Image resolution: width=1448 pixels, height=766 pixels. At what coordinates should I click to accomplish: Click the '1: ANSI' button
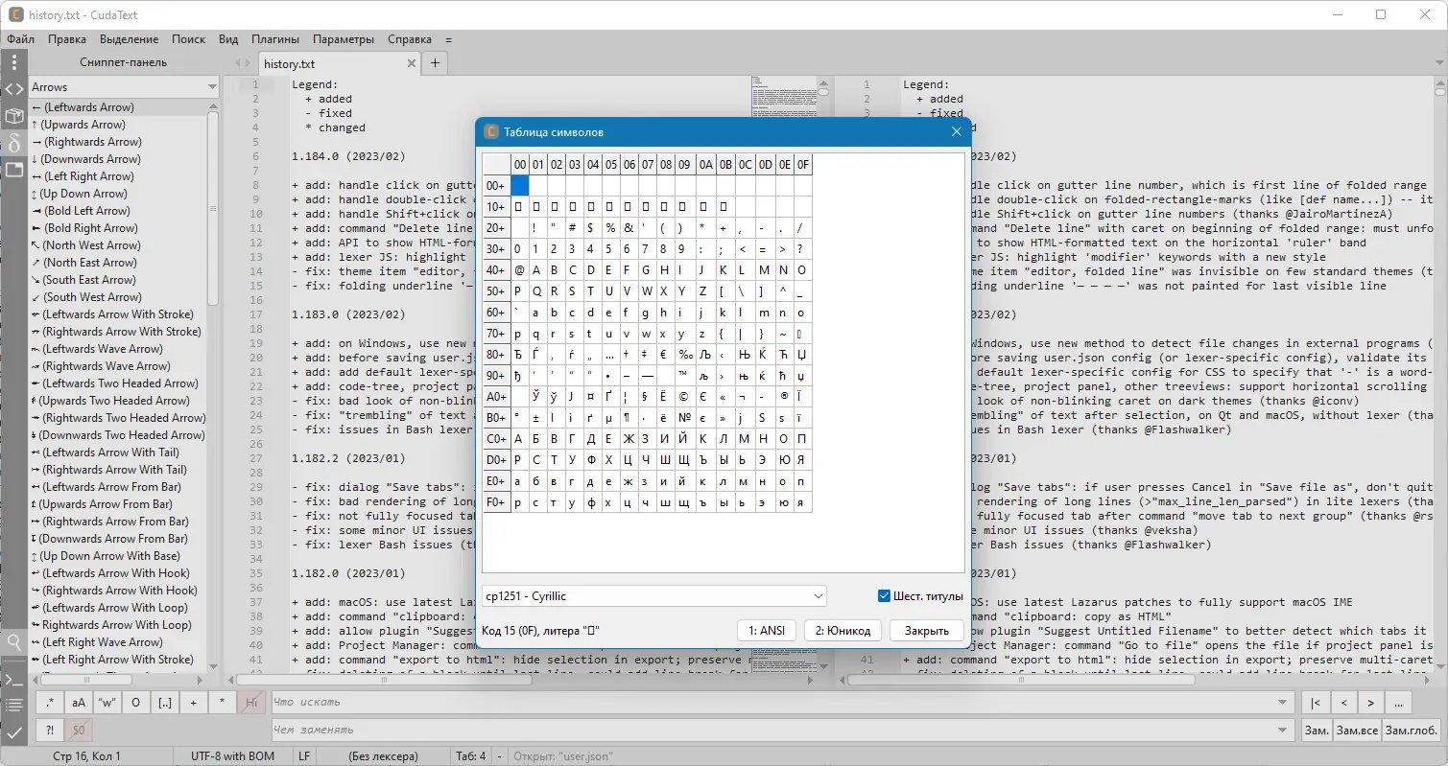tap(767, 630)
